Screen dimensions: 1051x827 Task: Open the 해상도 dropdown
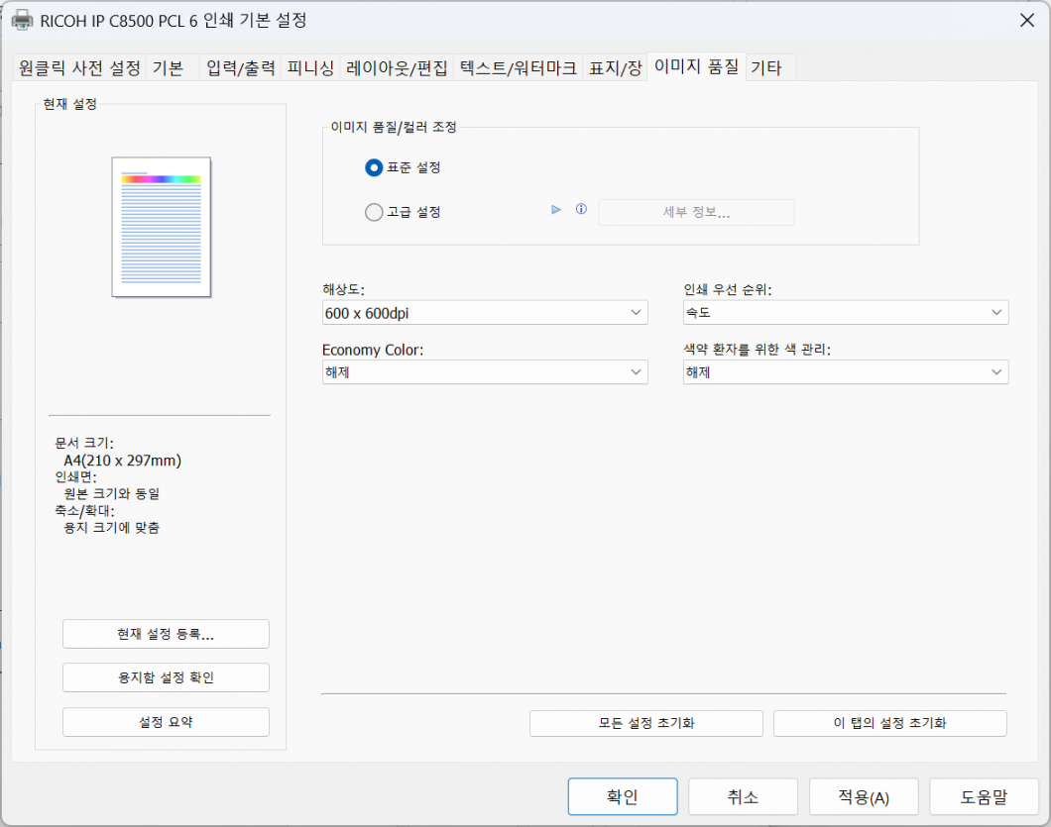(x=485, y=313)
